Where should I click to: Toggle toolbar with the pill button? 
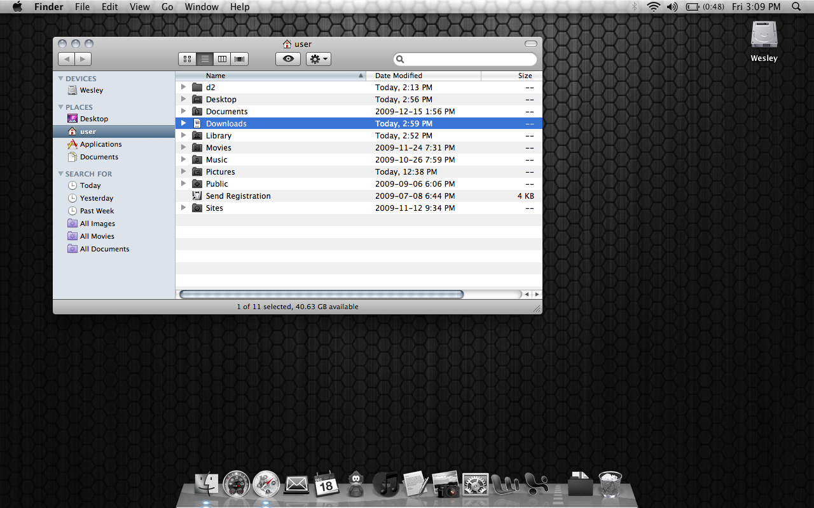pyautogui.click(x=531, y=44)
